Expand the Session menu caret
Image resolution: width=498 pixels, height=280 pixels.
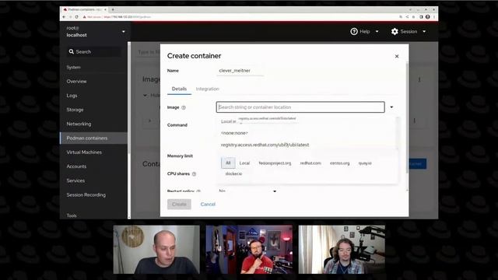tap(424, 31)
